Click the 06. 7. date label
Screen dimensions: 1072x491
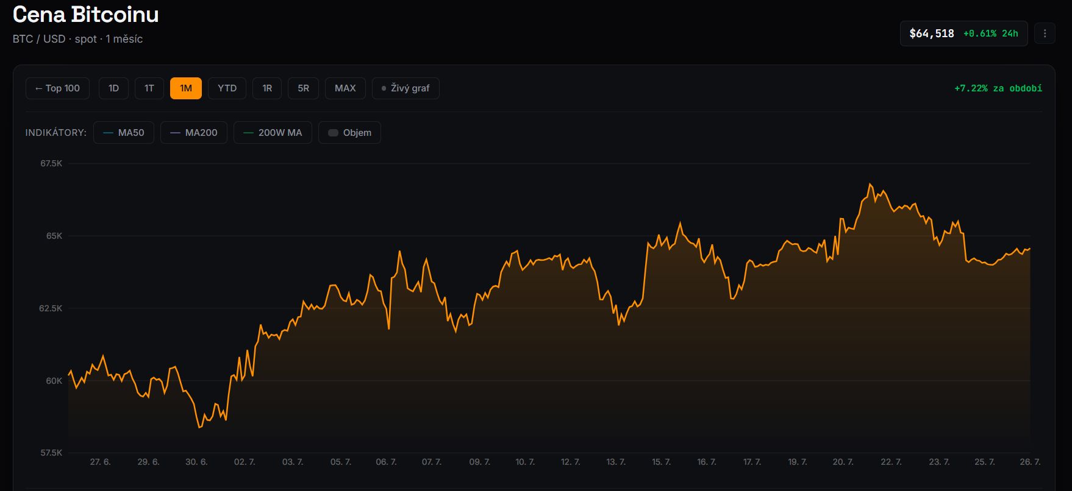(386, 462)
